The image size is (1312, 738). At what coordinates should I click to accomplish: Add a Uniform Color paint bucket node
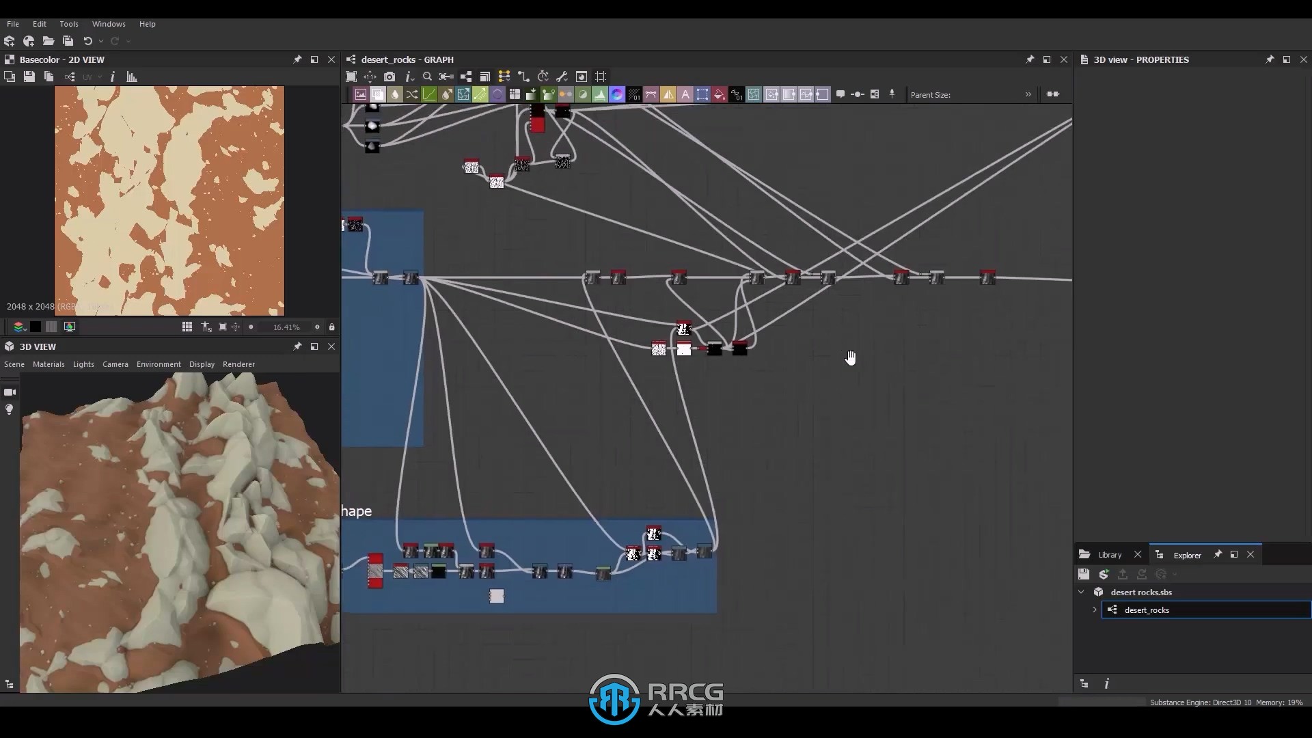coord(720,95)
